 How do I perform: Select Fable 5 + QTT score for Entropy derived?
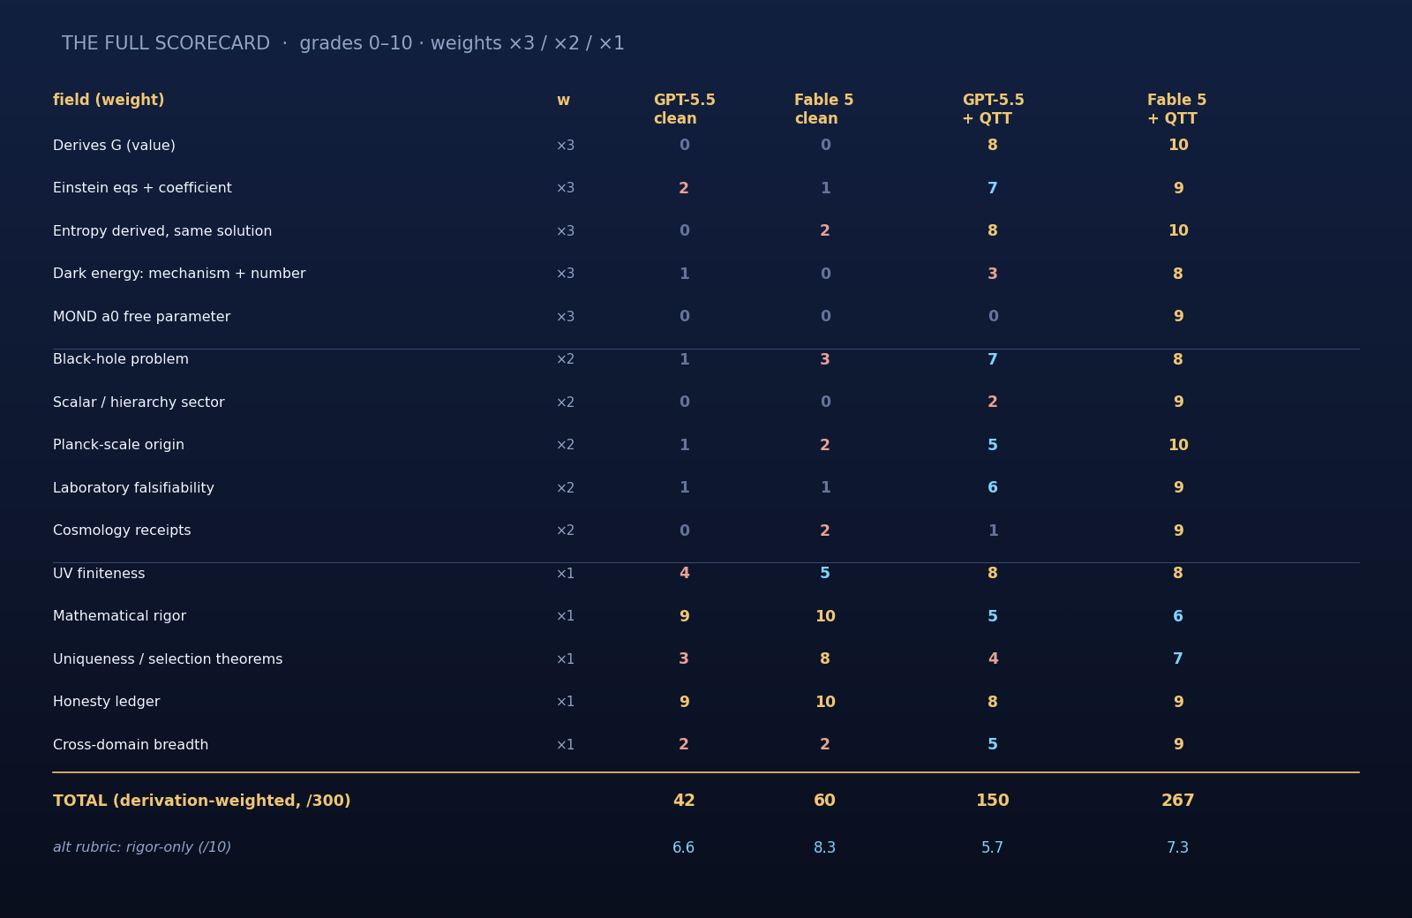pos(1178,231)
